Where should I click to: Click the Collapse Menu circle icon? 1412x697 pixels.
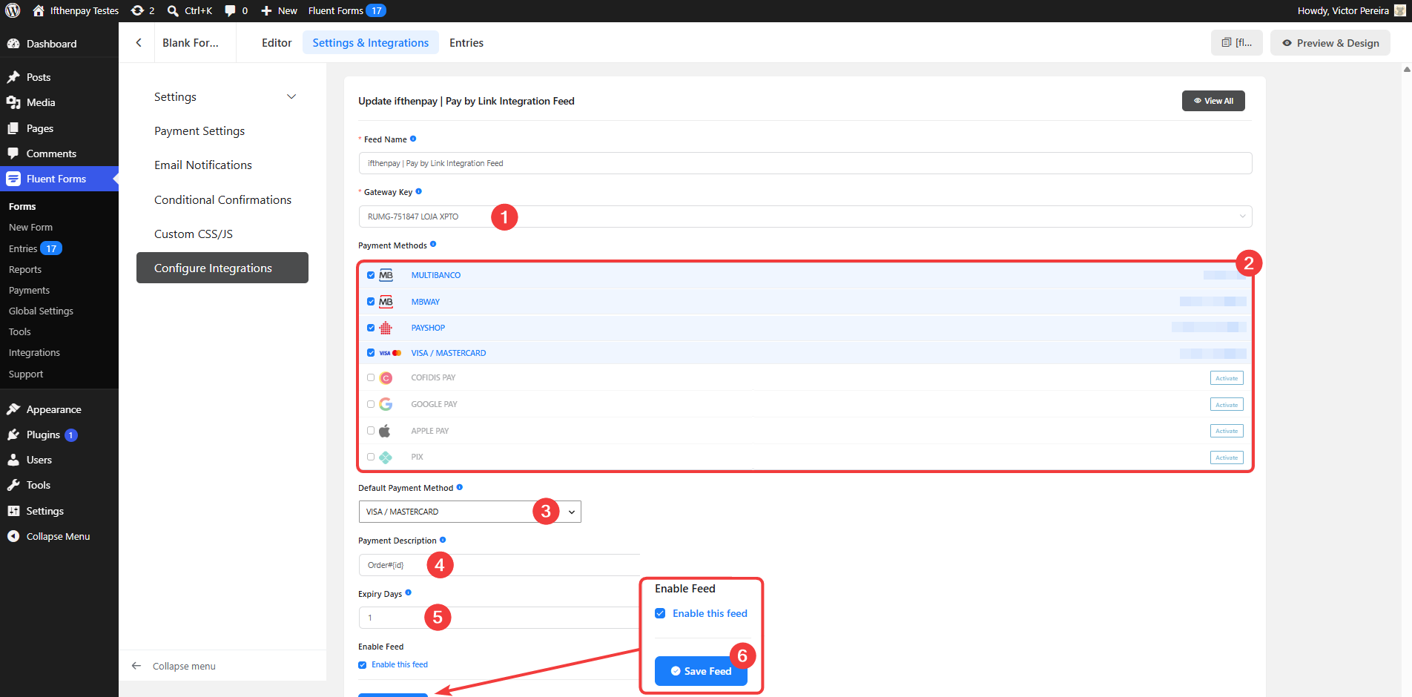click(13, 536)
